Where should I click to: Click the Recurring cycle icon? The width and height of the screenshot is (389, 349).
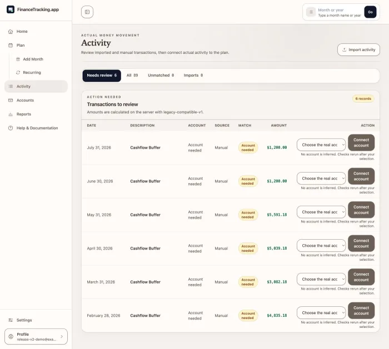coord(18,73)
